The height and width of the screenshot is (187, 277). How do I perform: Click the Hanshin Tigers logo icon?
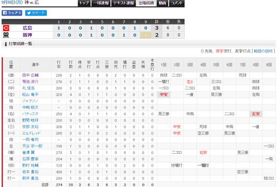point(6,35)
